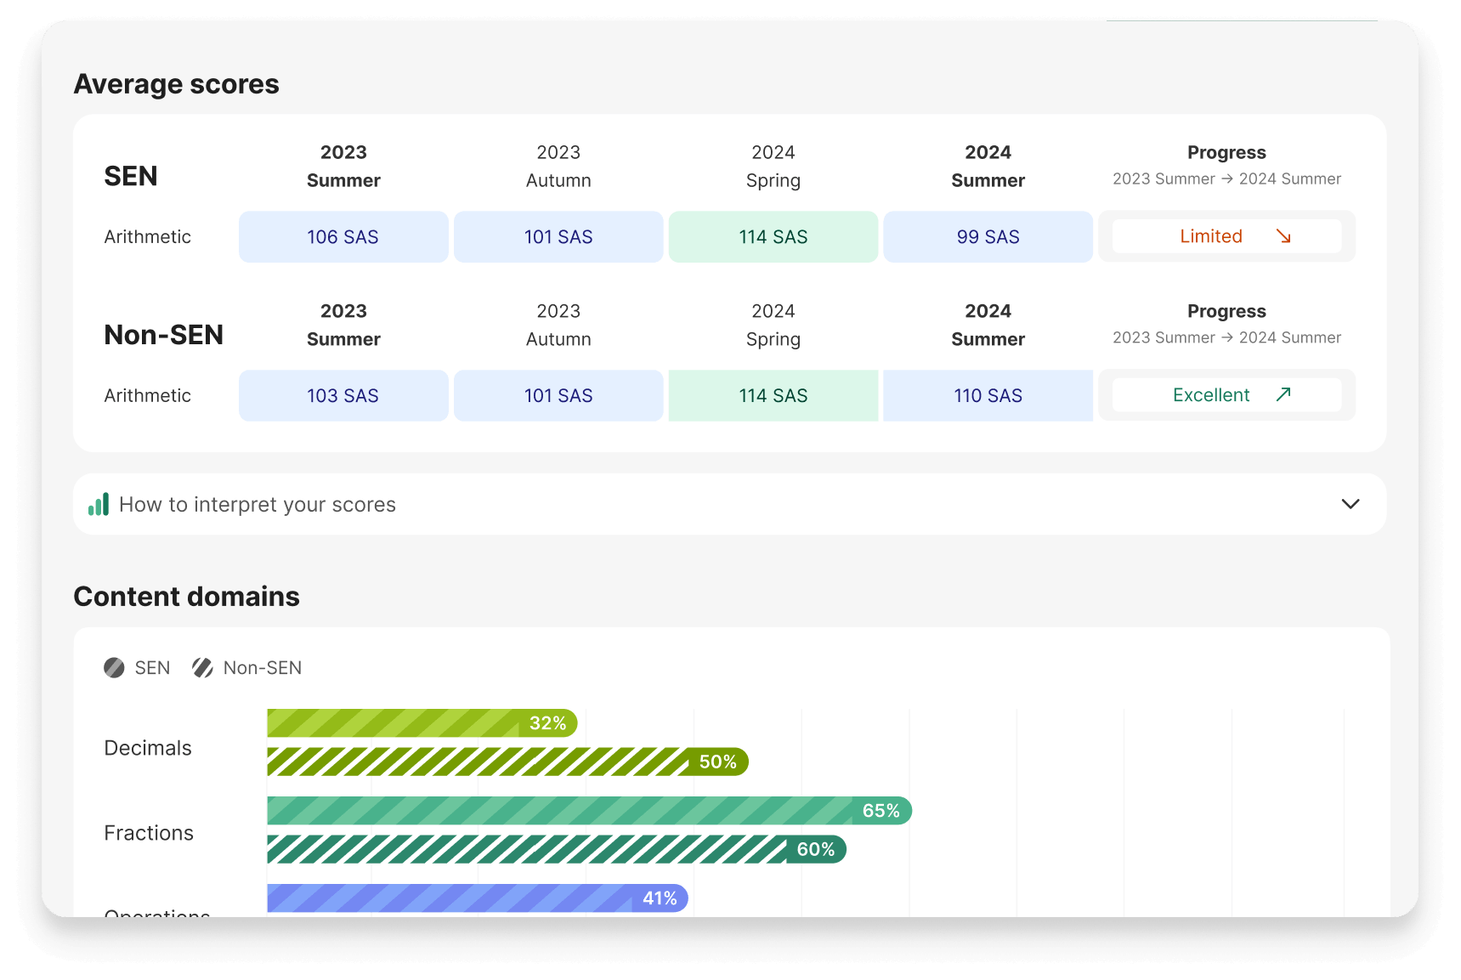Click the SEN 2023 Autumn 101 SAS cell
Image resolution: width=1461 pixels, height=980 pixels.
(x=558, y=237)
